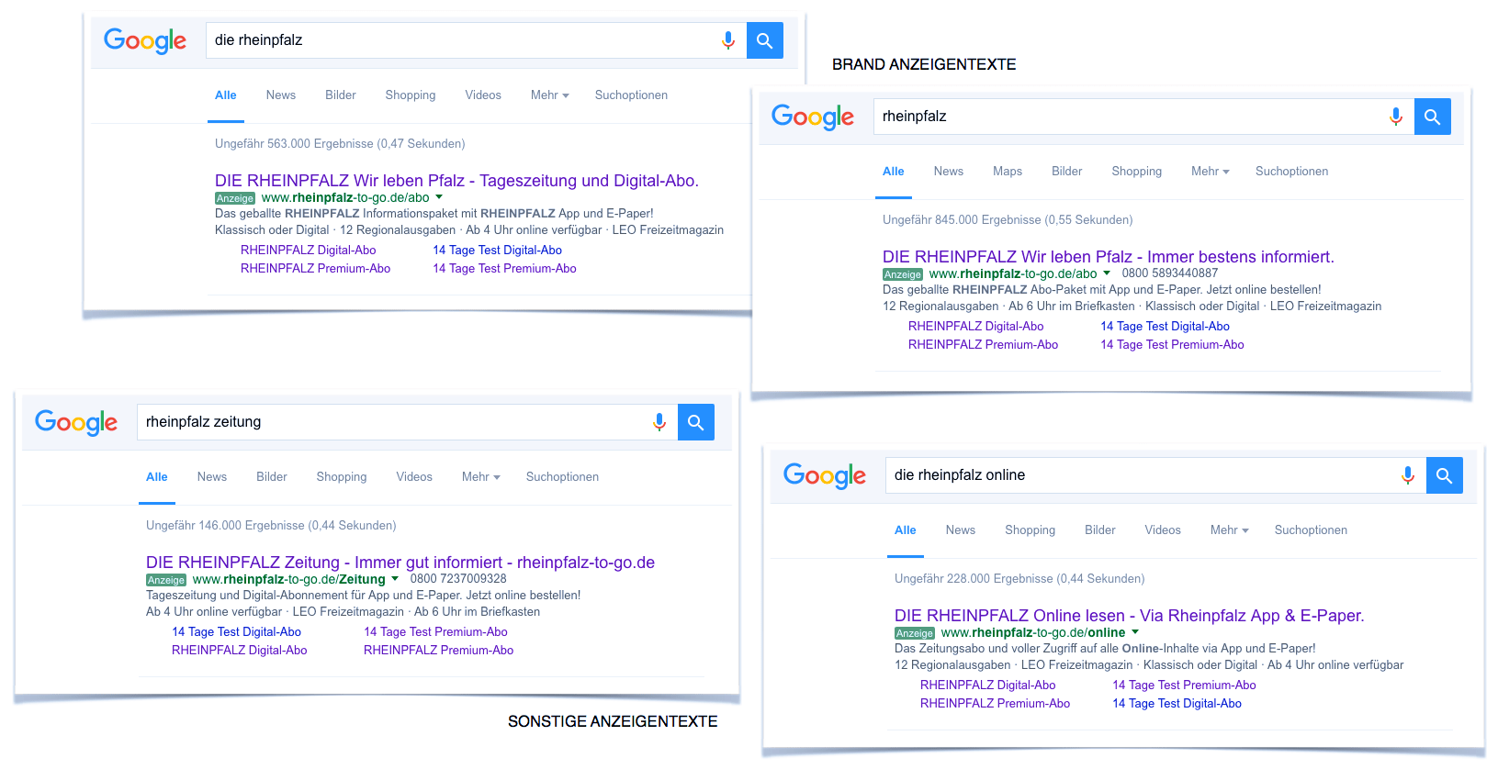Click '14 Tage Test Premium-Abo' in 'die rheinpfalz' ad
Screen dimensions: 1498x769
click(505, 269)
